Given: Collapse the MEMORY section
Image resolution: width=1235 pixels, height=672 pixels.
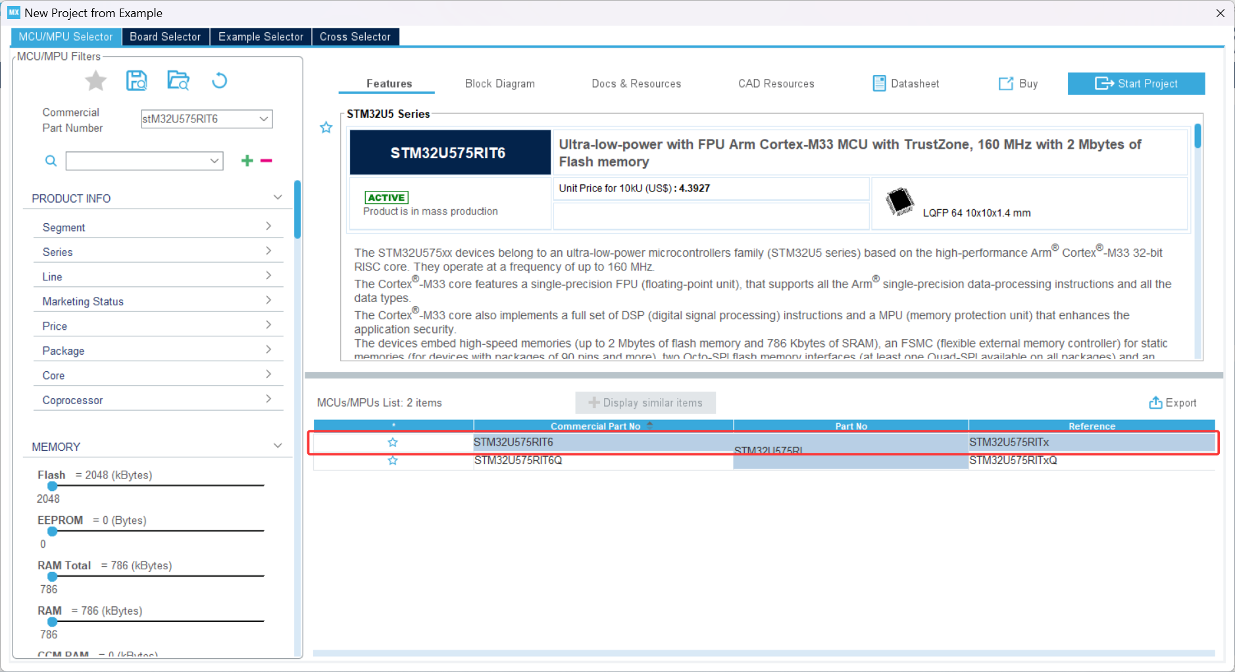Looking at the screenshot, I should tap(278, 446).
